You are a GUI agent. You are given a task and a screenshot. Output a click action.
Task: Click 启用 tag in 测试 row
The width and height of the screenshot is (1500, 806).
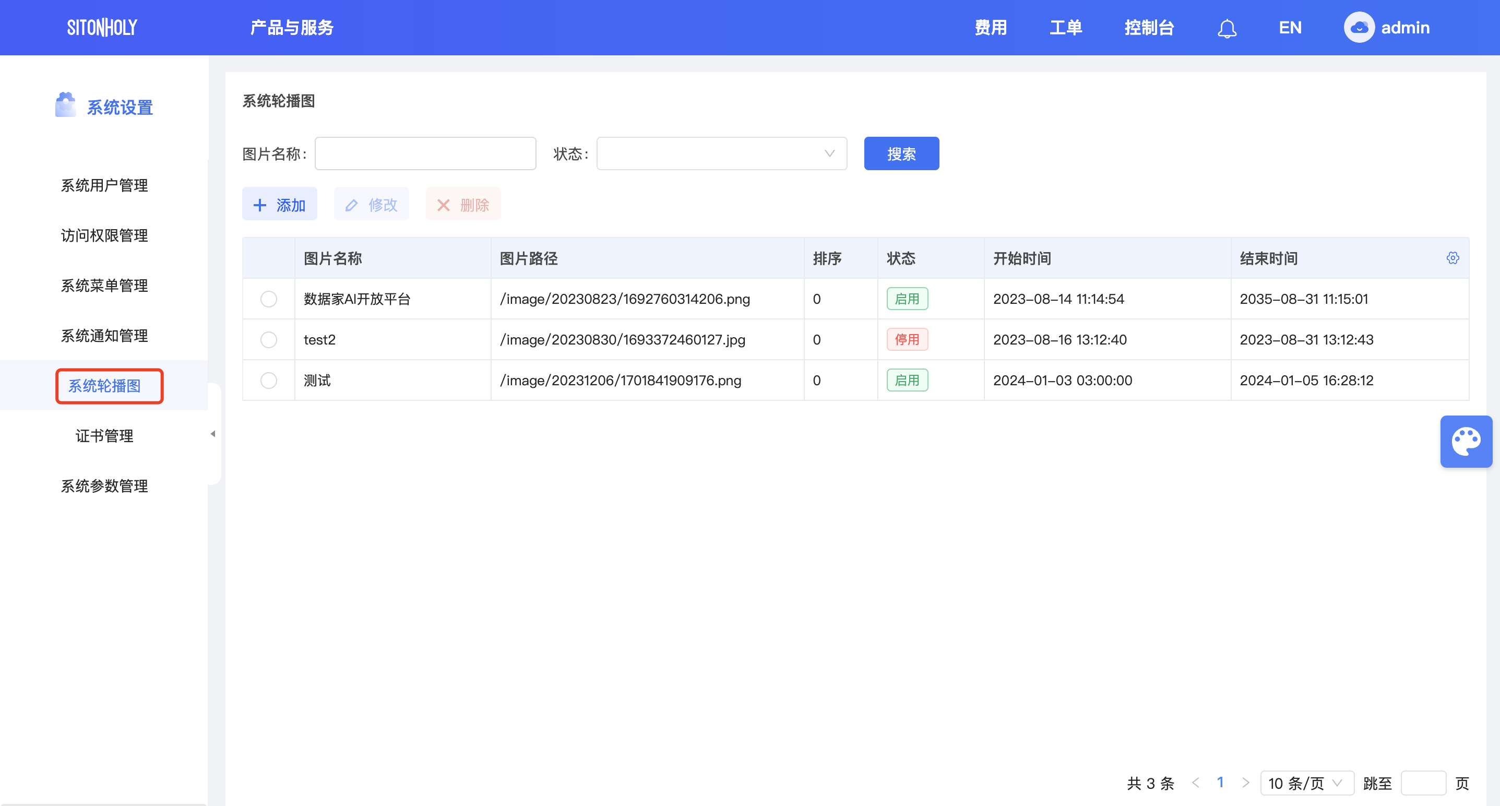tap(907, 380)
